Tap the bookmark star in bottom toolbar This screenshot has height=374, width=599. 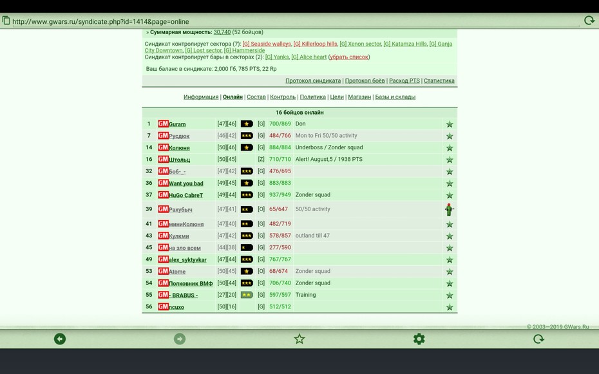tap(299, 339)
